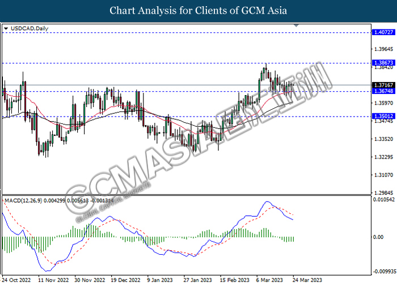Select the 1.35012 support level label
397x283 pixels.
click(x=383, y=116)
